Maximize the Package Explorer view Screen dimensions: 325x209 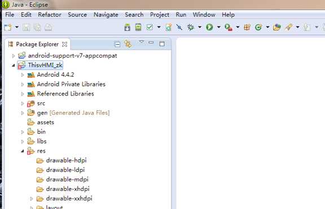pos(162,43)
